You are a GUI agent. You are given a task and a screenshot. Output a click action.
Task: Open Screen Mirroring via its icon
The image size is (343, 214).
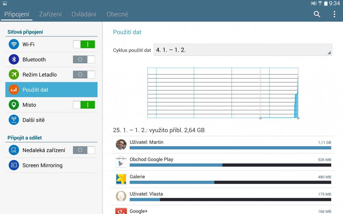[x=14, y=165]
